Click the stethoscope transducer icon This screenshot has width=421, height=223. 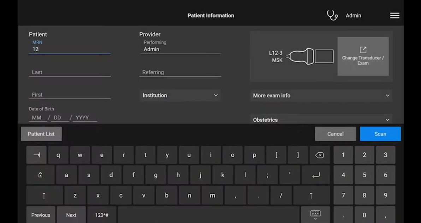tap(332, 15)
